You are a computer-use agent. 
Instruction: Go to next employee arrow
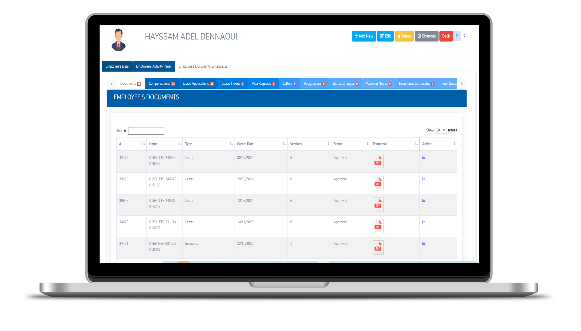coord(457,36)
